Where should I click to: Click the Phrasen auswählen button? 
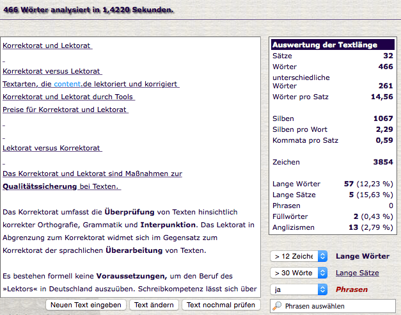(x=333, y=307)
